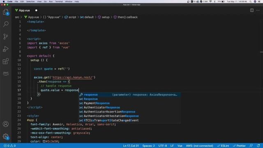Open the Code menu
Image resolution: width=263 pixels, height=148 pixels.
coord(10,2)
